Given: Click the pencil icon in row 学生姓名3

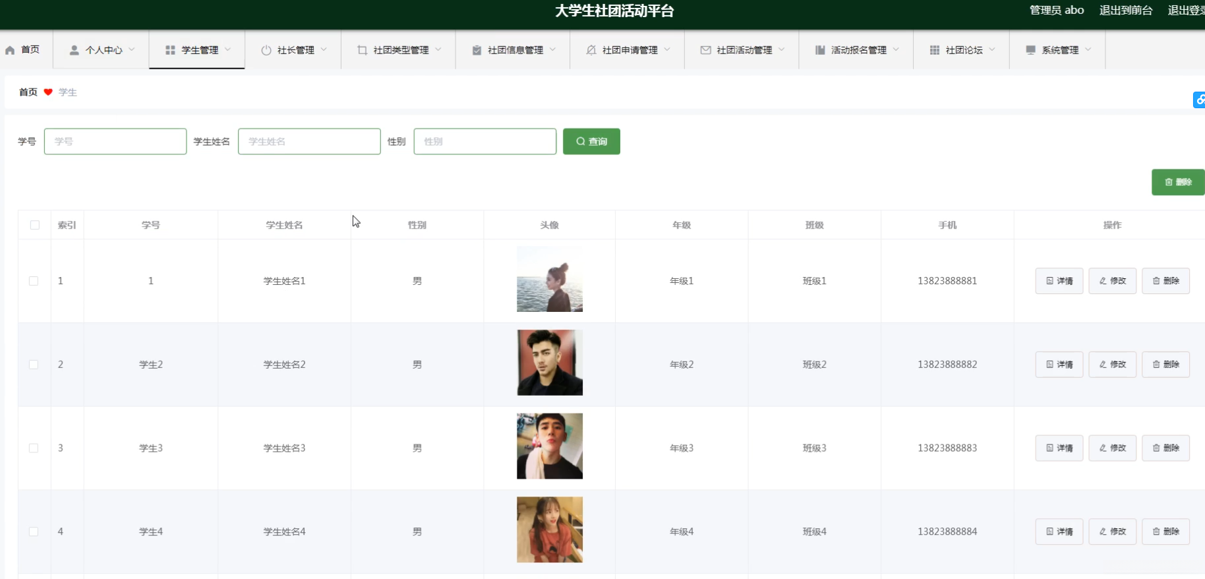Looking at the screenshot, I should coord(1103,448).
